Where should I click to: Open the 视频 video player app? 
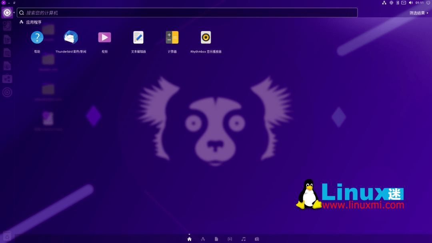pyautogui.click(x=104, y=38)
